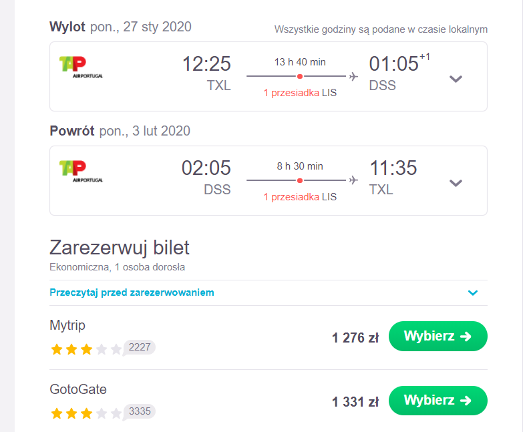The height and width of the screenshot is (432, 525).
Task: Expand the Przeczytaj przed zarezerwowaniem chevron
Action: click(473, 293)
